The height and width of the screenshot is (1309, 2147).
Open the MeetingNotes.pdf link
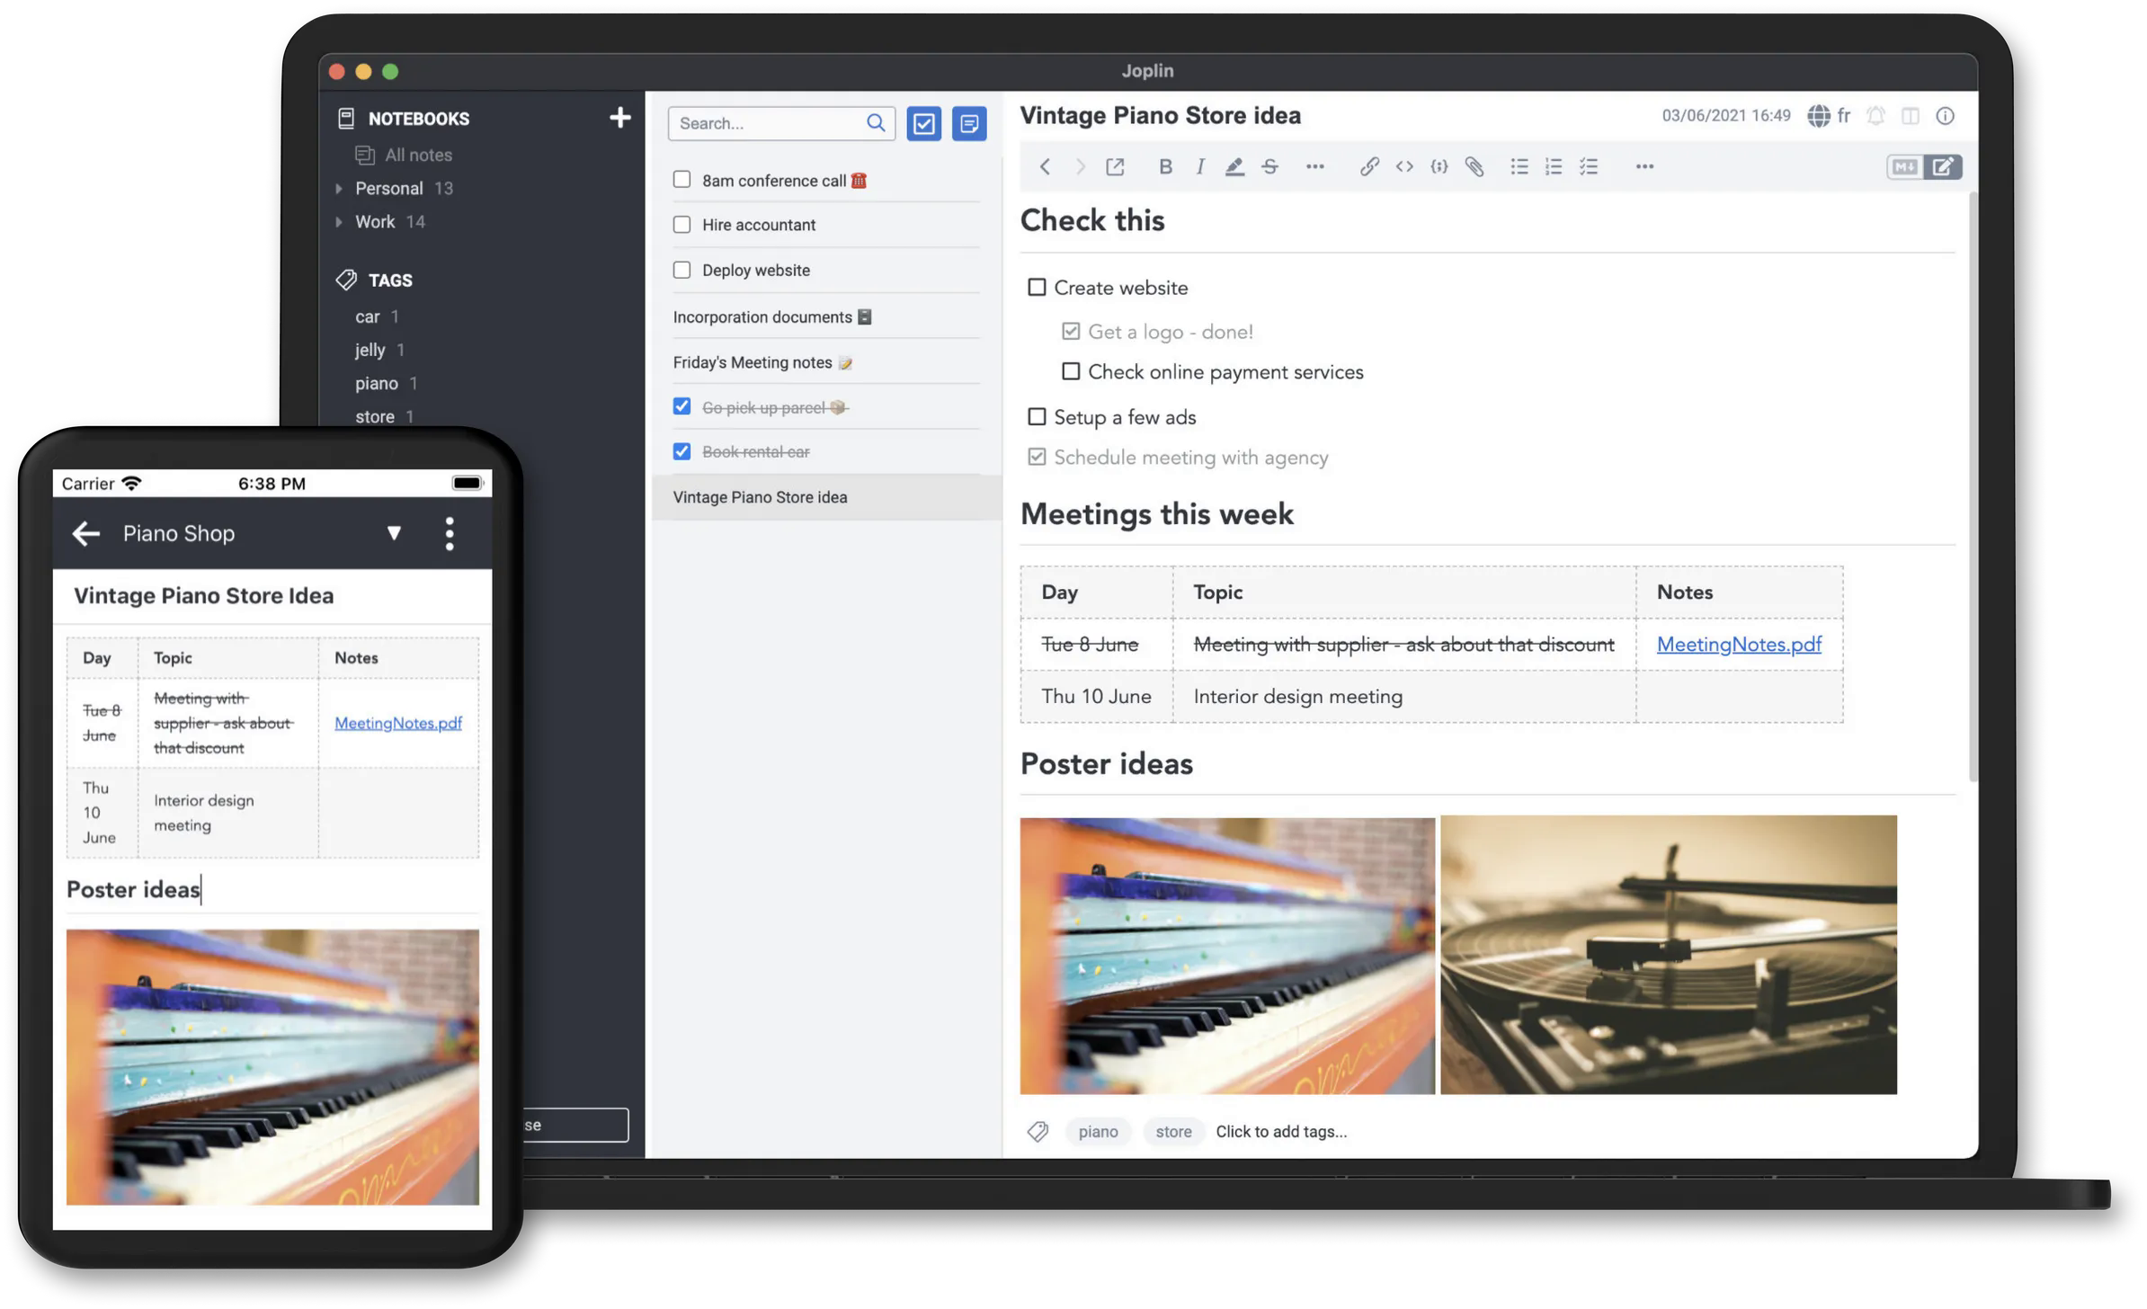click(1739, 644)
